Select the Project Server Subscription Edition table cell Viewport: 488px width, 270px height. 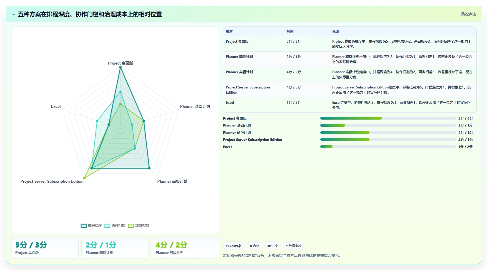coord(248,90)
